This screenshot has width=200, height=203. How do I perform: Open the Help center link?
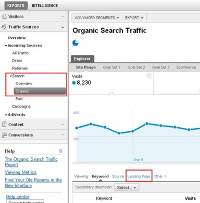point(18,197)
